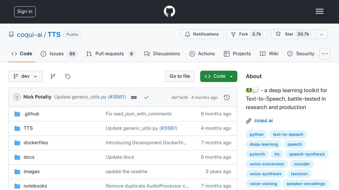The height and width of the screenshot is (190, 339).
Task: Click the .github folder icon
Action: [x=17, y=114]
